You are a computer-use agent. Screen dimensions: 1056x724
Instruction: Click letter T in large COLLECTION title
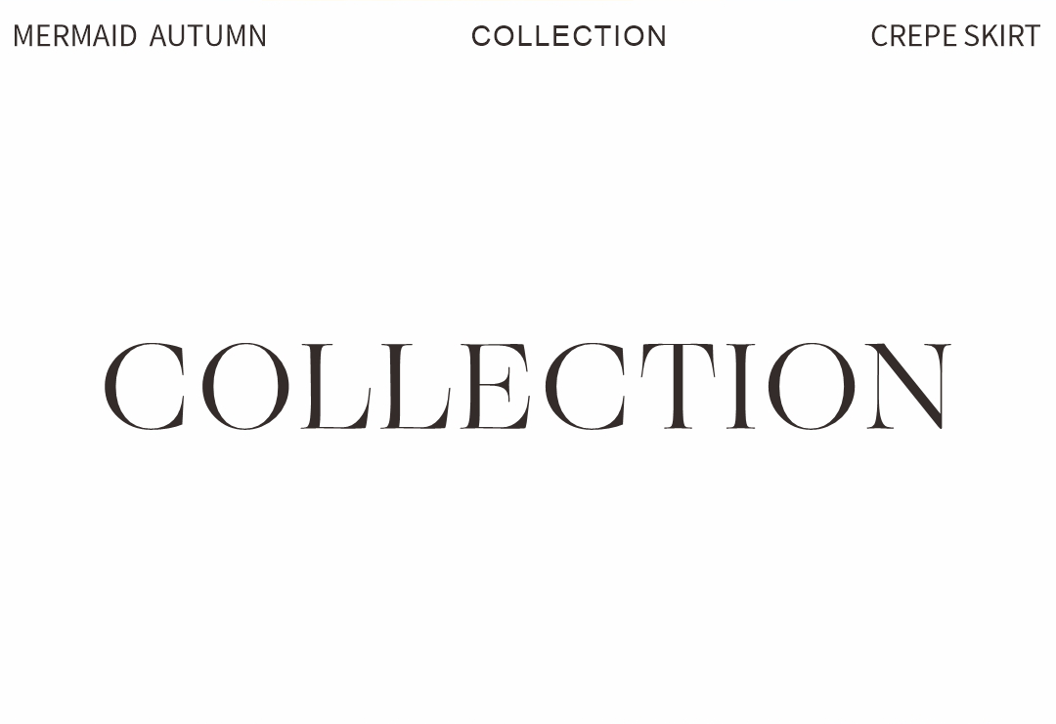coord(679,386)
